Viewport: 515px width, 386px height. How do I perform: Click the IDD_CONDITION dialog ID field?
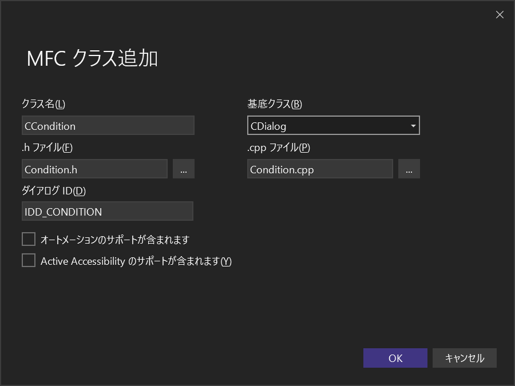tap(108, 212)
